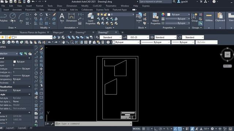Open the Standard text style dropdown
Viewport: 234px width, 131px height.
pyautogui.click(x=110, y=37)
